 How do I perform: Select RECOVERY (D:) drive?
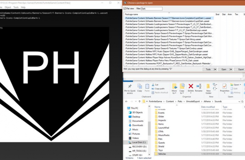pyautogui.click(x=138, y=147)
